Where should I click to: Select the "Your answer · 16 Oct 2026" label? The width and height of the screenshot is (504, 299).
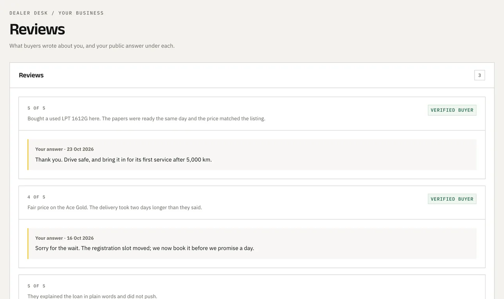(x=65, y=238)
